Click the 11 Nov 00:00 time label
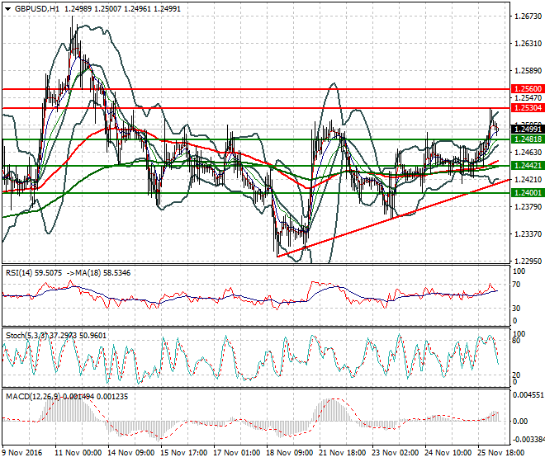 click(78, 453)
